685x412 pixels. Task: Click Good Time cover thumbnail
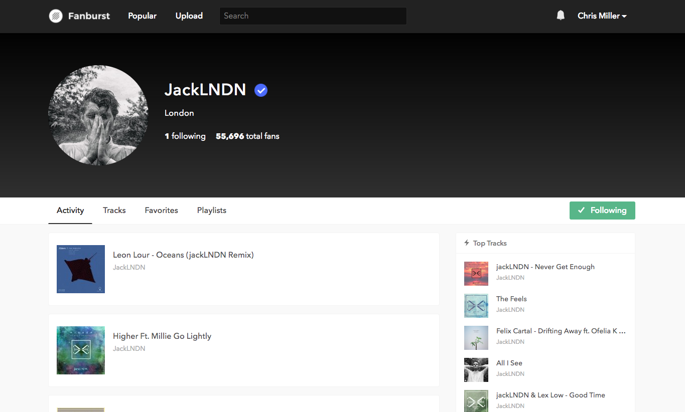point(476,401)
